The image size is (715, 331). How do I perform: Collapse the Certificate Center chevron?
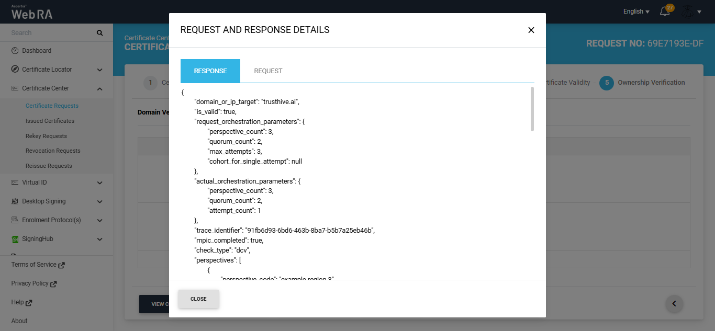pyautogui.click(x=99, y=88)
